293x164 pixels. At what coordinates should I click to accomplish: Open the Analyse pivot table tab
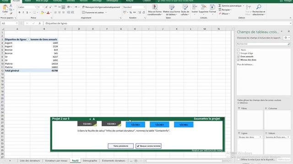pyautogui.click(x=130, y=1)
